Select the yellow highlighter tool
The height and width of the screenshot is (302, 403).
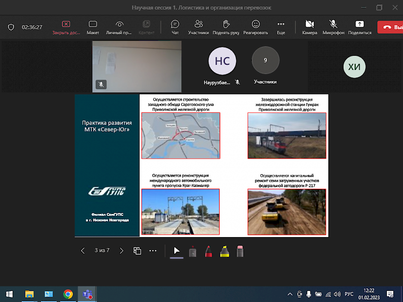tap(224, 251)
